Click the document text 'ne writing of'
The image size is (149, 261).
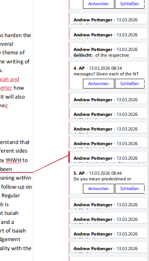pyautogui.click(x=15, y=61)
